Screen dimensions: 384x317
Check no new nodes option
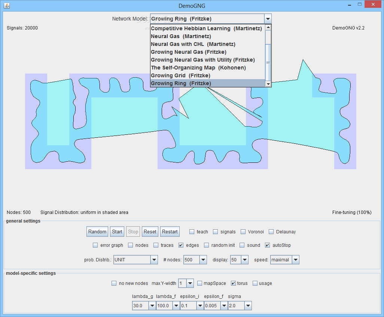[x=114, y=283]
